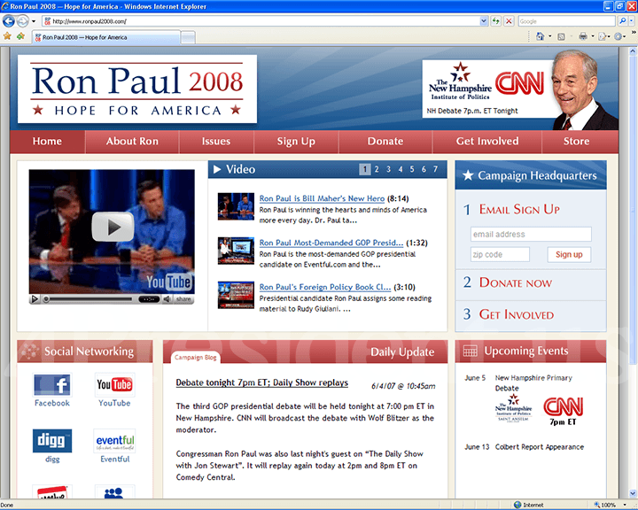Click the Bill Maher video thumbnail in list

click(236, 206)
